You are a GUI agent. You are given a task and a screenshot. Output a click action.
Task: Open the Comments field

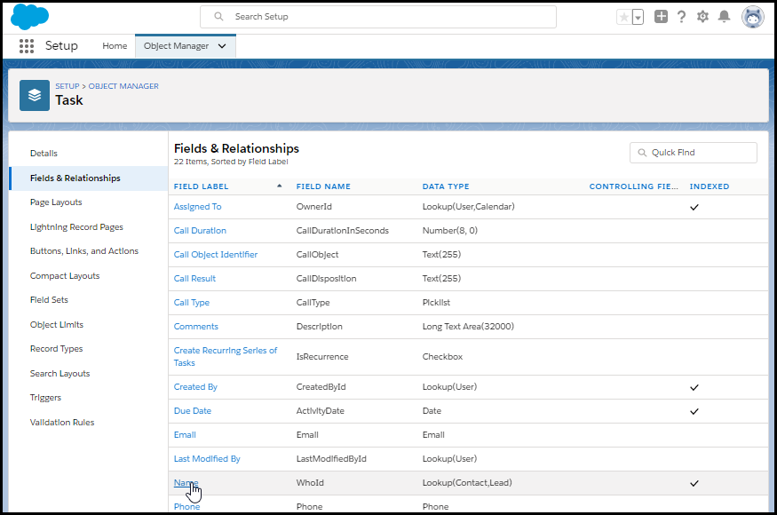click(196, 326)
